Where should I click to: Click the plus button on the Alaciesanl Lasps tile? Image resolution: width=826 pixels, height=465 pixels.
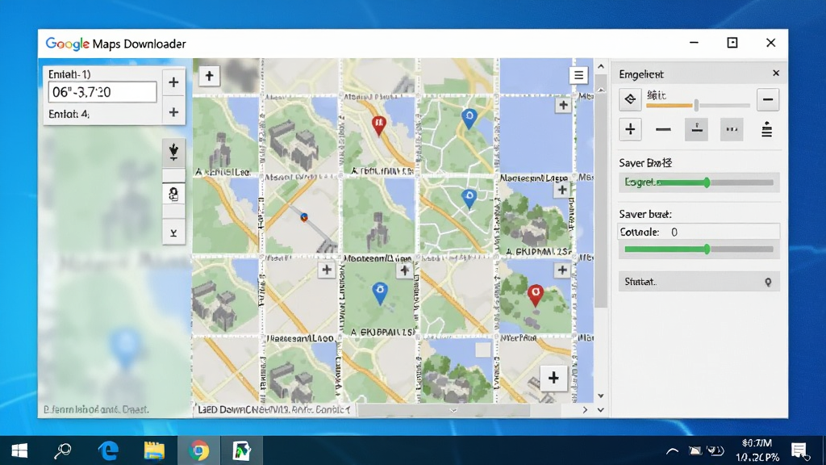[562, 190]
